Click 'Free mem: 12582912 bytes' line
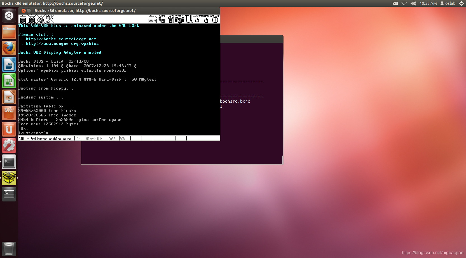Screen dimensions: 466x258 pyautogui.click(x=48, y=124)
